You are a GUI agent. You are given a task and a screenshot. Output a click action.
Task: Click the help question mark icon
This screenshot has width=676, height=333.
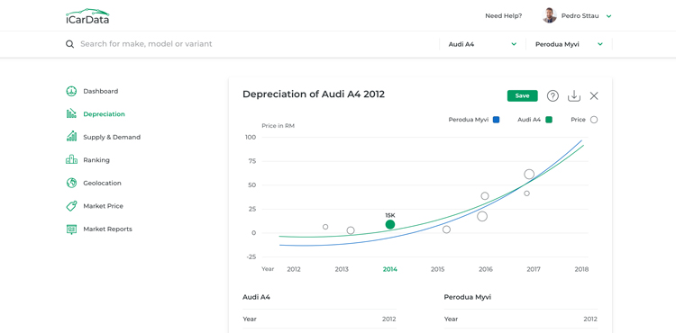pos(553,96)
